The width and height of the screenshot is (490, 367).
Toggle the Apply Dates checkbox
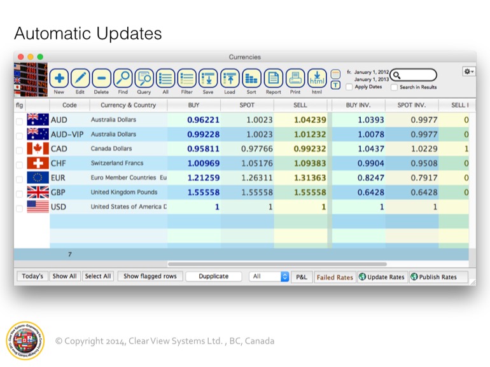(349, 87)
